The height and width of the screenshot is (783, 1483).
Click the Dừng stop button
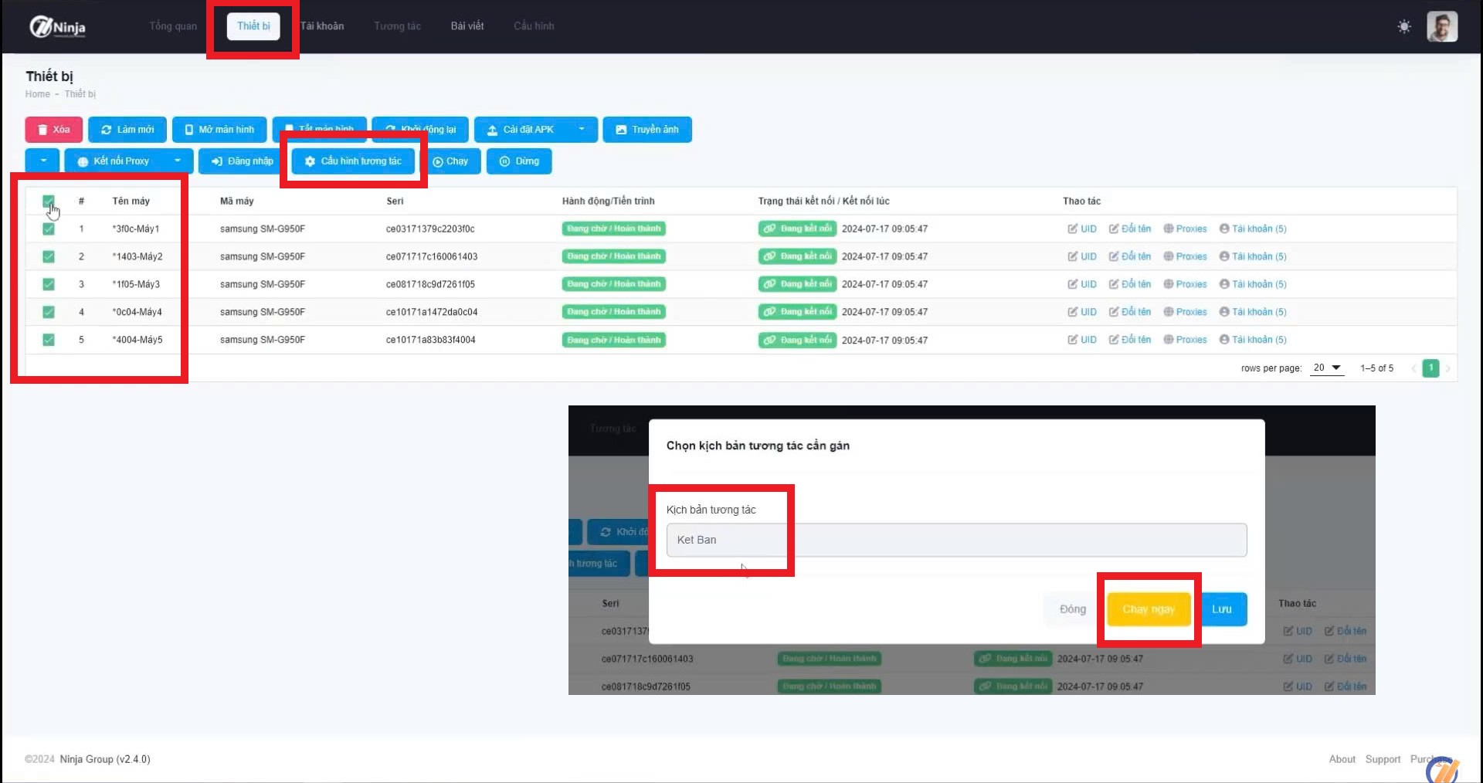(x=519, y=161)
